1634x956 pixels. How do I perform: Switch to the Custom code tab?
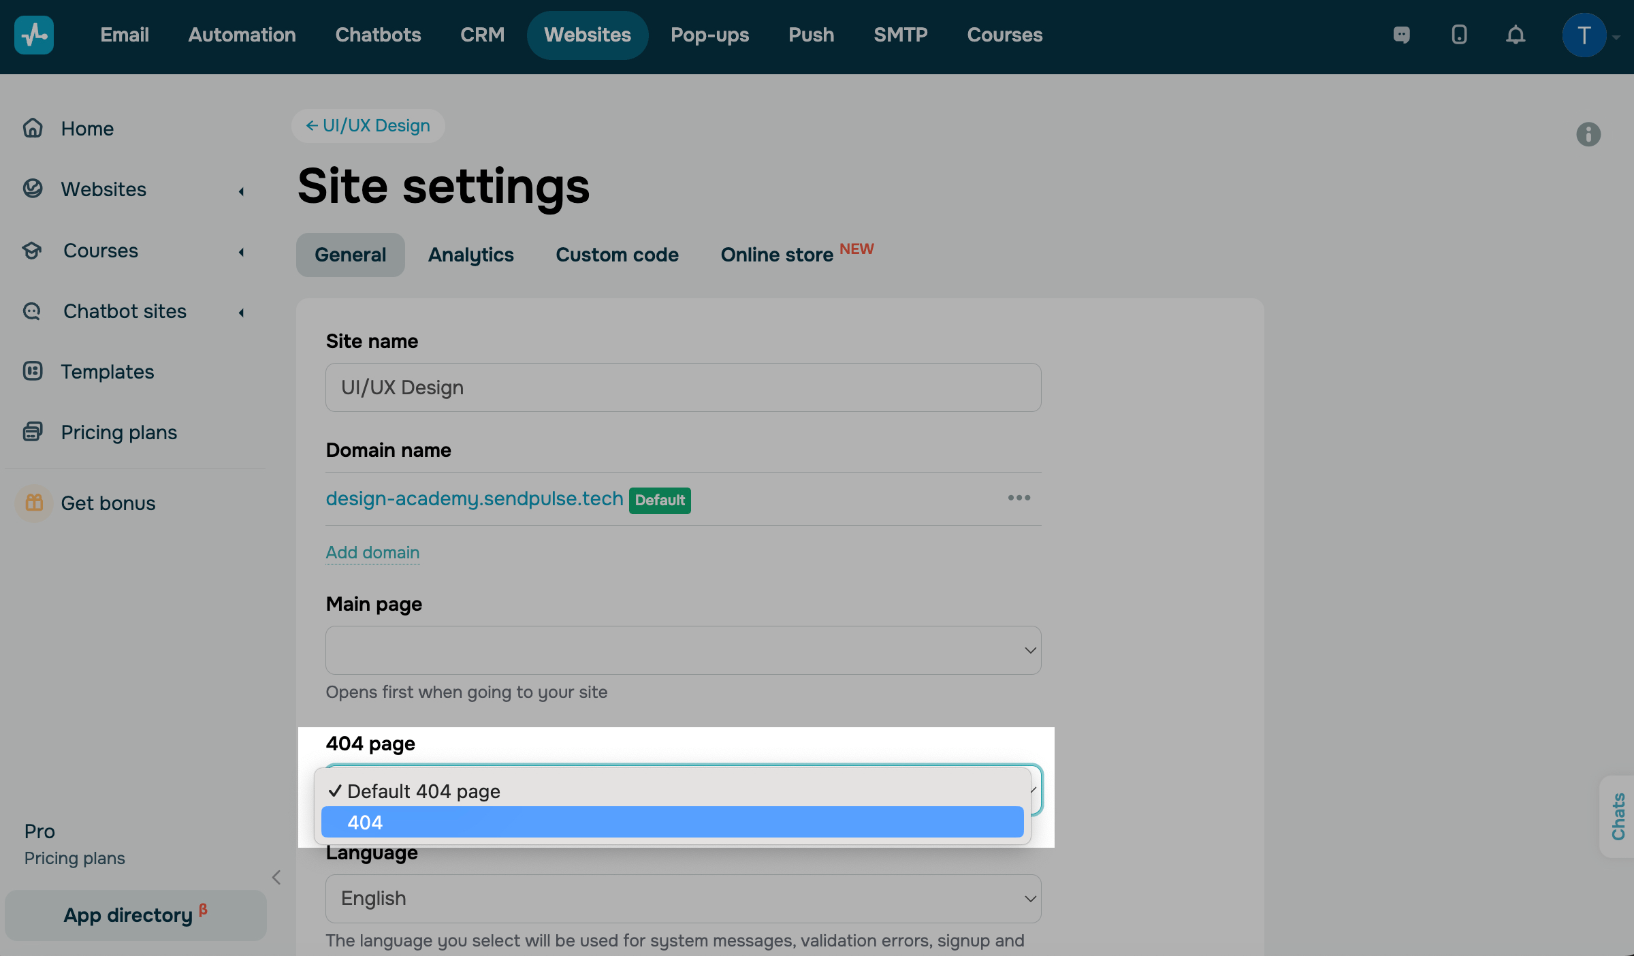pyautogui.click(x=617, y=255)
